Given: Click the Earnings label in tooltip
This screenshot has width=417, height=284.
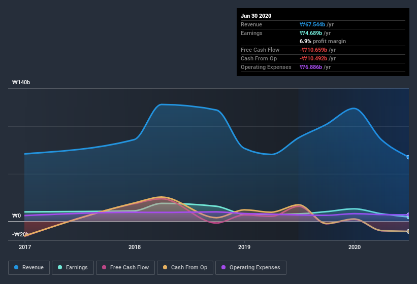Looking at the screenshot, I should coord(251,33).
